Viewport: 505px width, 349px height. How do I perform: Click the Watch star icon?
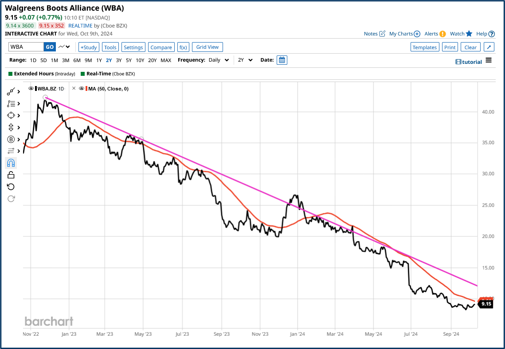click(x=469, y=34)
